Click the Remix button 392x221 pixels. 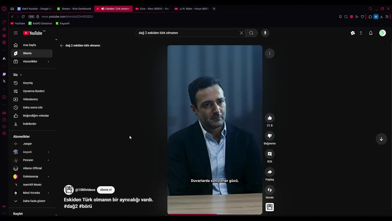269,190
